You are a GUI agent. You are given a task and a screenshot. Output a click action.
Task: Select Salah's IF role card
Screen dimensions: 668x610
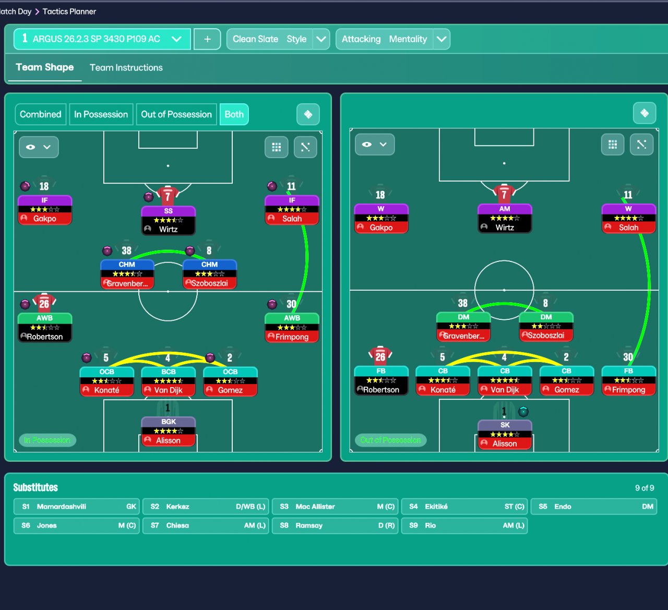click(x=292, y=210)
